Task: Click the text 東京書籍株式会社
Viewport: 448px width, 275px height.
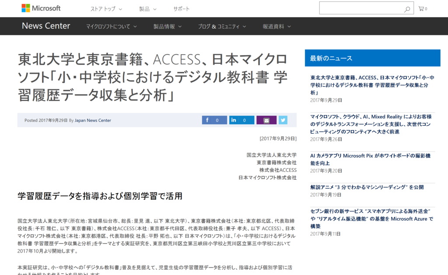Action: click(x=276, y=163)
